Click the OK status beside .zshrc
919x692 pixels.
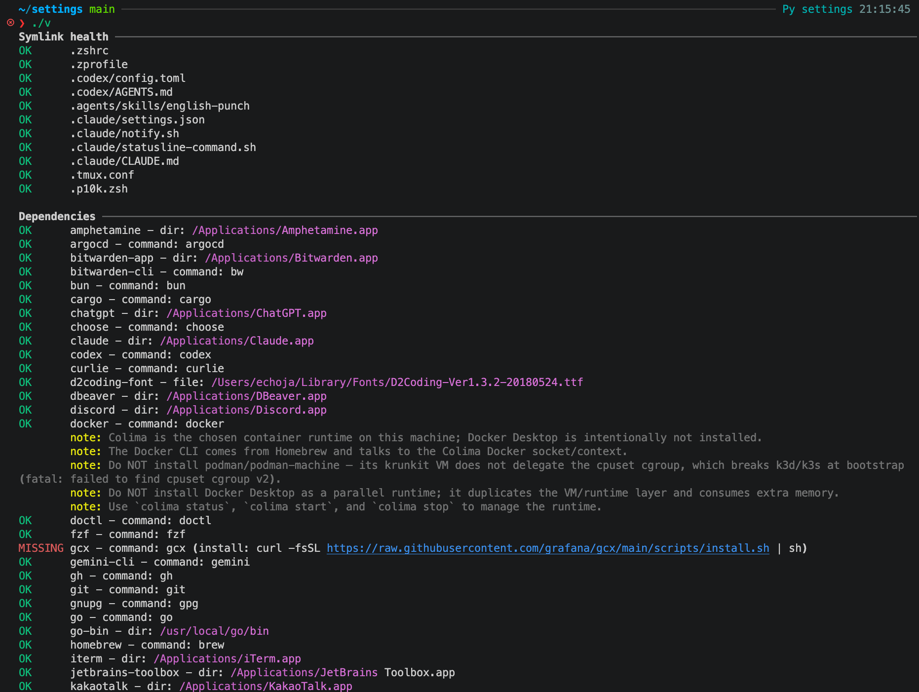point(25,51)
